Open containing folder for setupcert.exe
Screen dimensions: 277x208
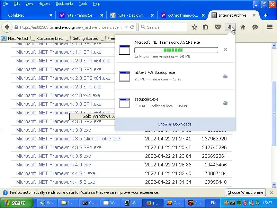225,103
